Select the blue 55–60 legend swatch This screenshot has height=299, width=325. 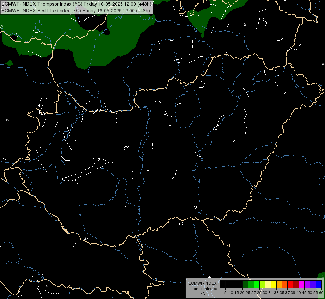click(x=319, y=284)
